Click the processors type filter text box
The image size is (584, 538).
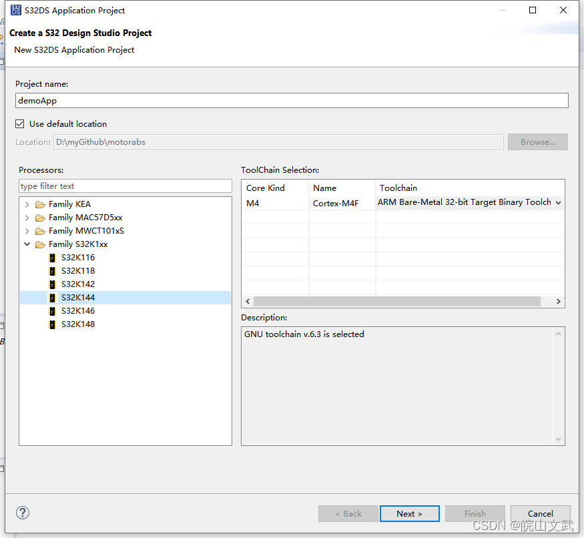click(125, 186)
